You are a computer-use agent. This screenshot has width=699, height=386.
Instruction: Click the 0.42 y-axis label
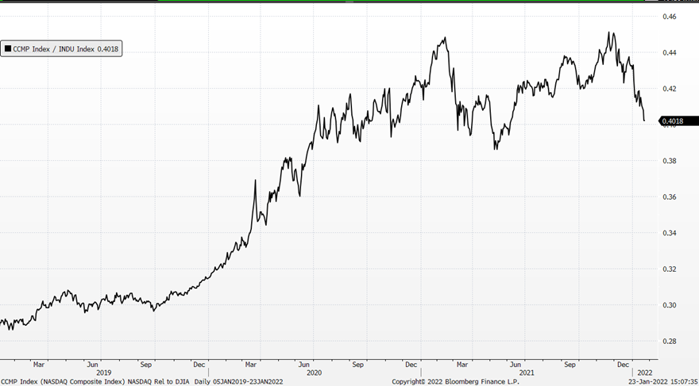(670, 89)
